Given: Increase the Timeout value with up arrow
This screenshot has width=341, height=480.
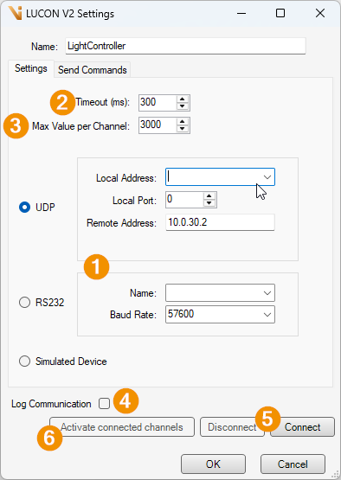Looking at the screenshot, I should (183, 99).
